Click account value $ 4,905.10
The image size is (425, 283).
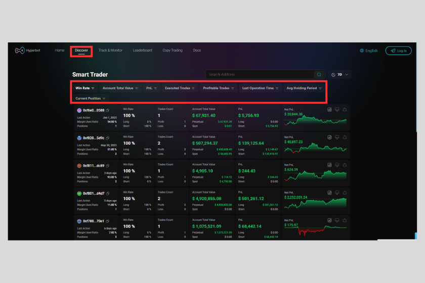tap(202, 171)
